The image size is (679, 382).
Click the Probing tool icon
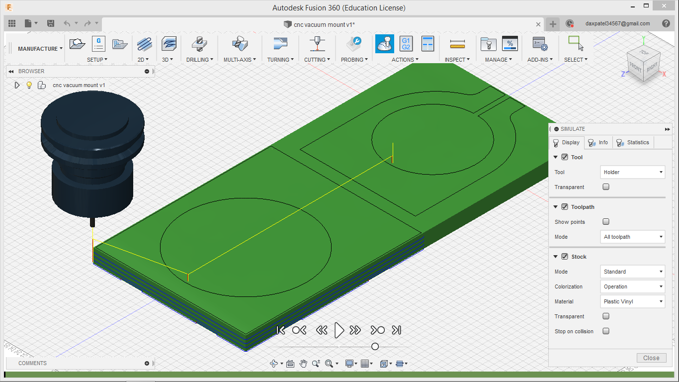pos(354,44)
